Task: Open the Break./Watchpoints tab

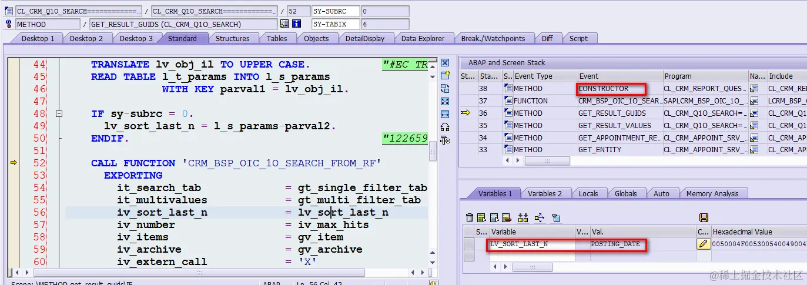Action: (x=493, y=38)
